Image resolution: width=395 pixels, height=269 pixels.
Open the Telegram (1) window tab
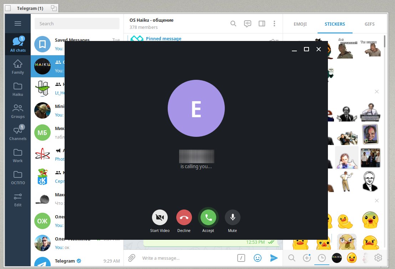click(x=30, y=8)
